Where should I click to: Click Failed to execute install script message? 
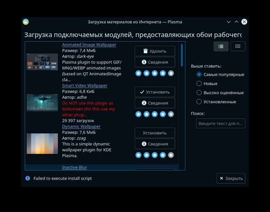(x=62, y=178)
